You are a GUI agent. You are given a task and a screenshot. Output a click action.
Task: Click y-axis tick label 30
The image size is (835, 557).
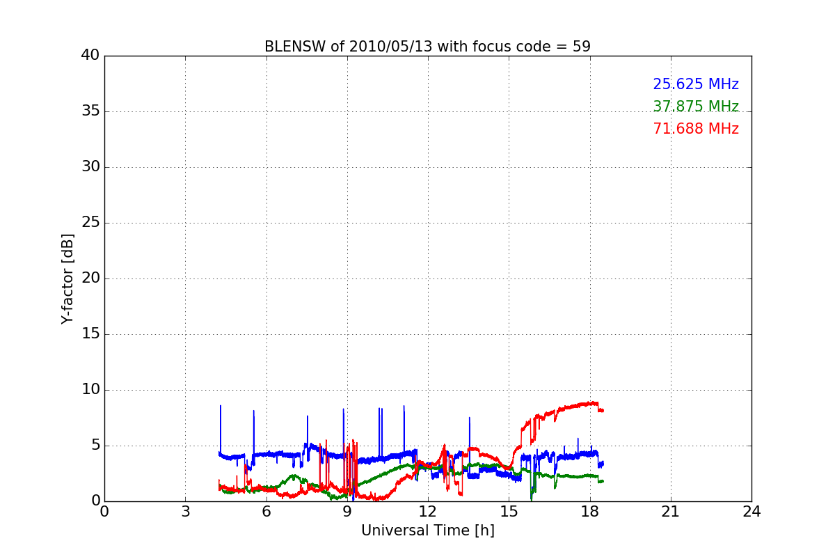tap(90, 167)
